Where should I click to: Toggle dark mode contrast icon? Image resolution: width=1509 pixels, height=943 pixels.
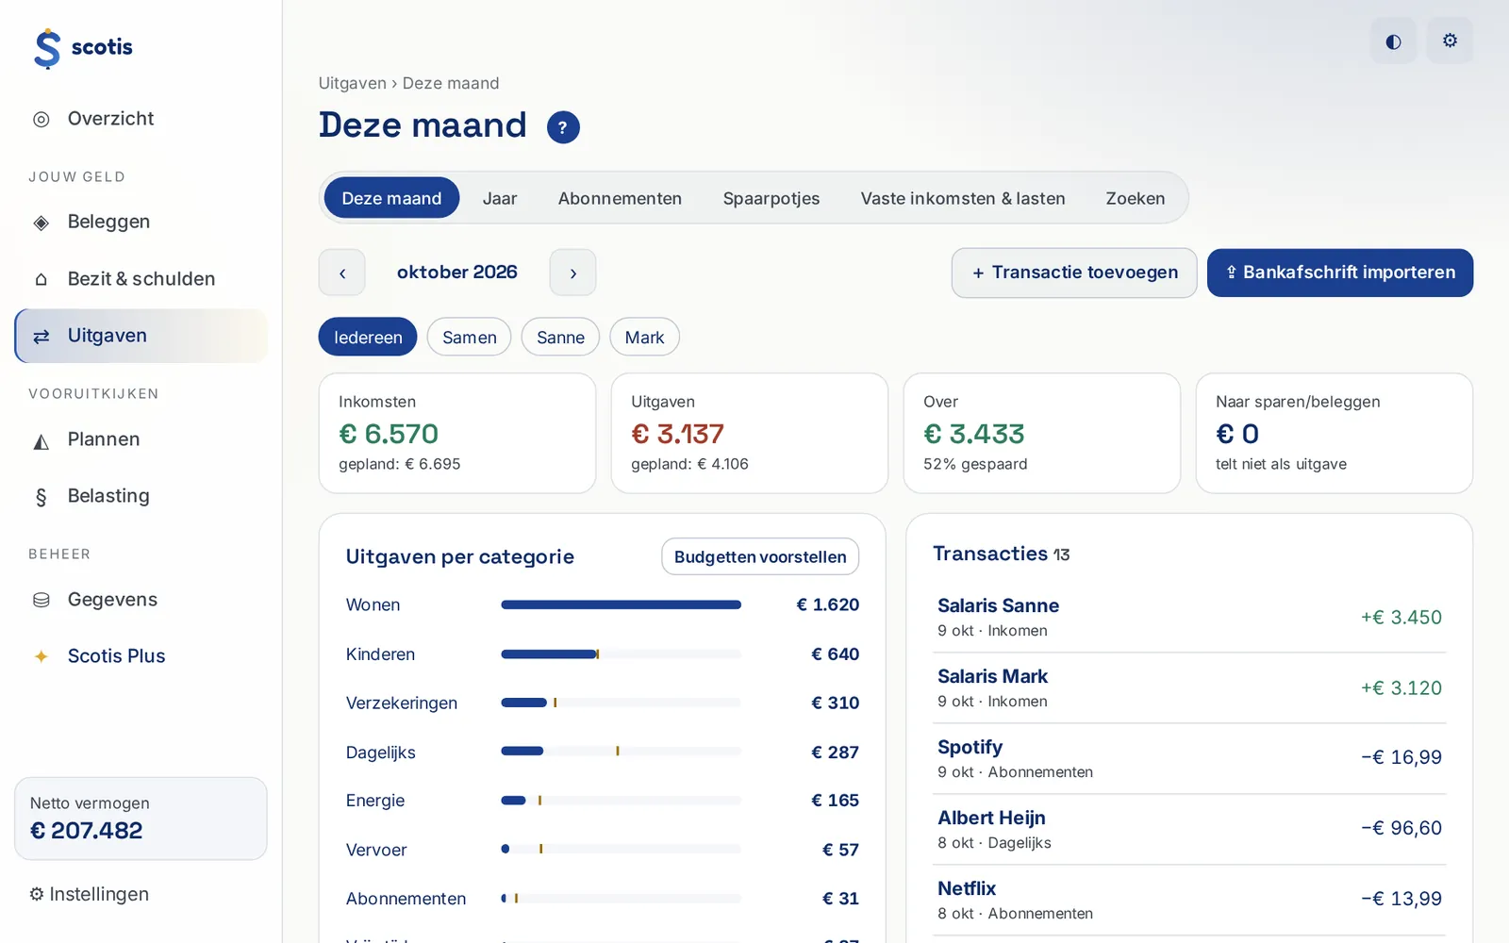[x=1393, y=41]
